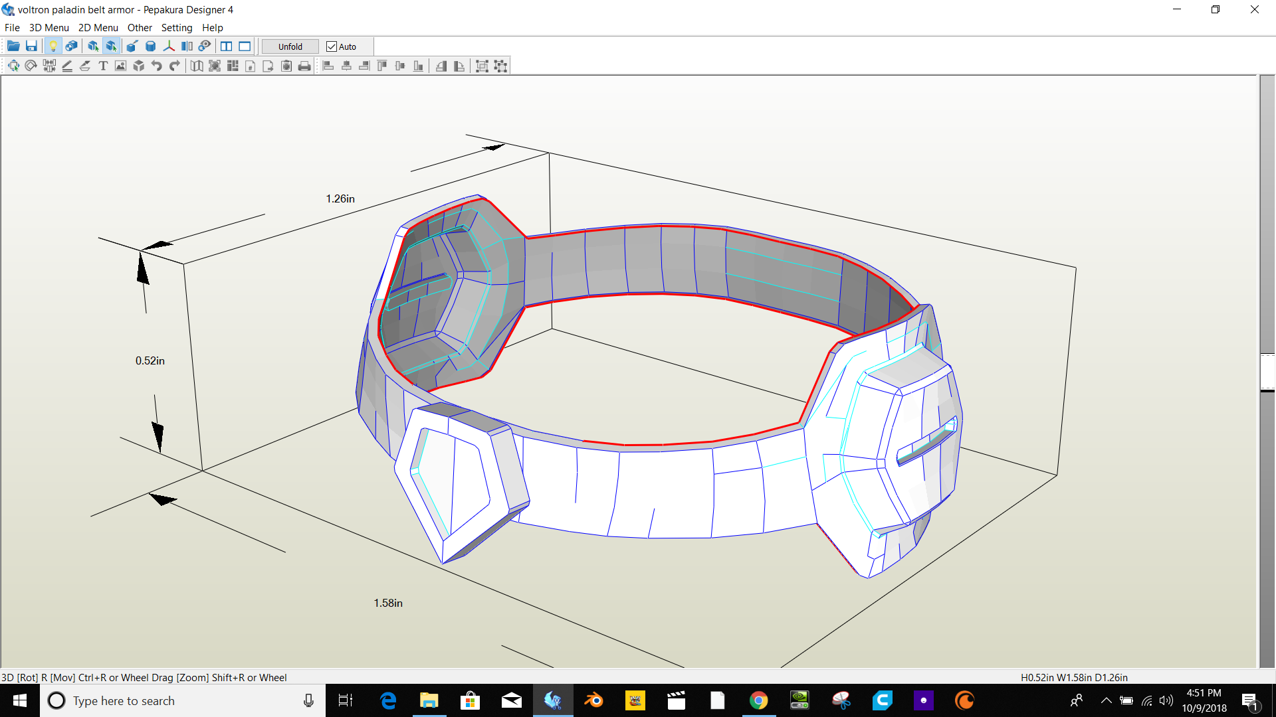Toggle split 3D/2D window view
The width and height of the screenshot is (1276, 717).
tap(226, 46)
